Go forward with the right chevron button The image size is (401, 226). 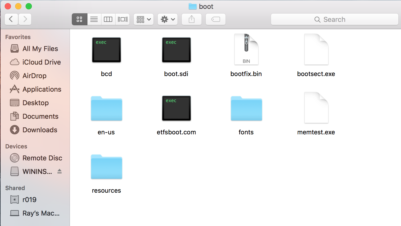[x=25, y=19]
